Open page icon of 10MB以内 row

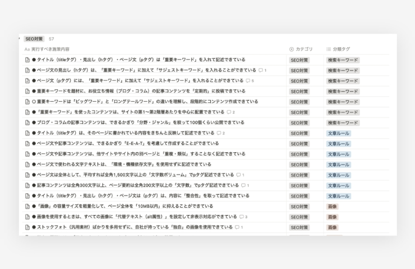(x=27, y=207)
